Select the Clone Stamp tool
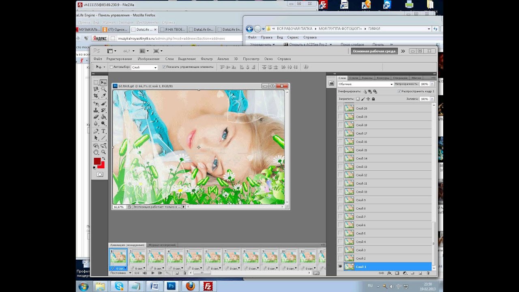Image resolution: width=519 pixels, height=292 pixels. (x=96, y=110)
